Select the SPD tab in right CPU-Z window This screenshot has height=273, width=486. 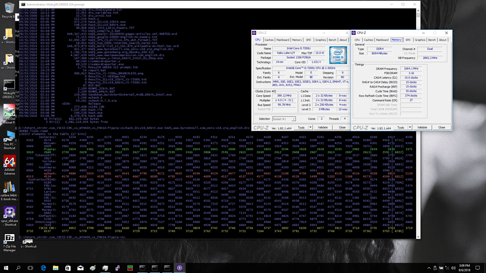(x=408, y=40)
